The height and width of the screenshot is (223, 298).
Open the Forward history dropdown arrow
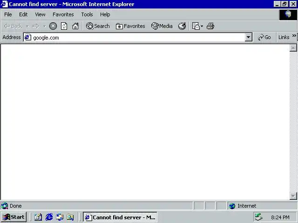pyautogui.click(x=45, y=26)
